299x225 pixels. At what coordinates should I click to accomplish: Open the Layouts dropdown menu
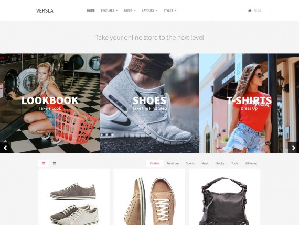(x=149, y=10)
